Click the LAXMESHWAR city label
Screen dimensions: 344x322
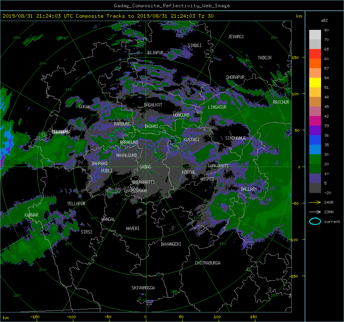coord(135,191)
